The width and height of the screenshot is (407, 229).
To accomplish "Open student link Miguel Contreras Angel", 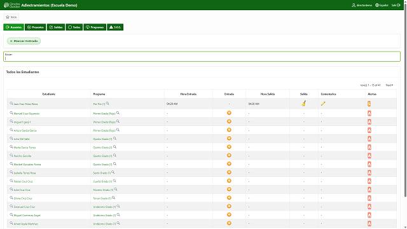I will click(27, 216).
